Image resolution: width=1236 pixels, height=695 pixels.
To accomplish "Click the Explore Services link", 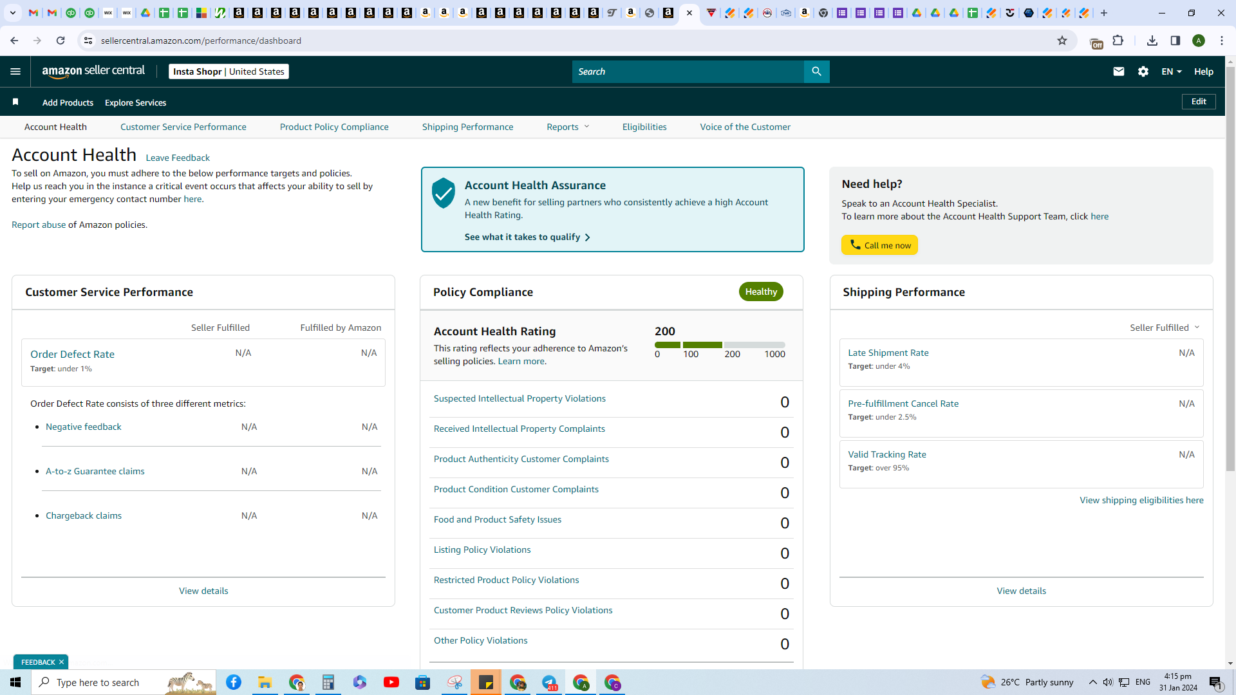I will pos(136,102).
